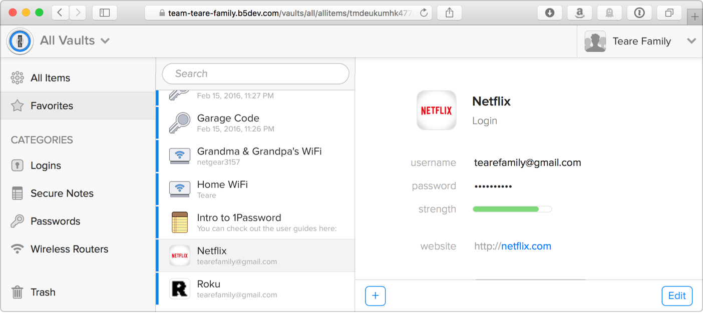Click Grandma & Grandpa's WiFi router icon
Screen dimensions: 703x332
coord(179,156)
